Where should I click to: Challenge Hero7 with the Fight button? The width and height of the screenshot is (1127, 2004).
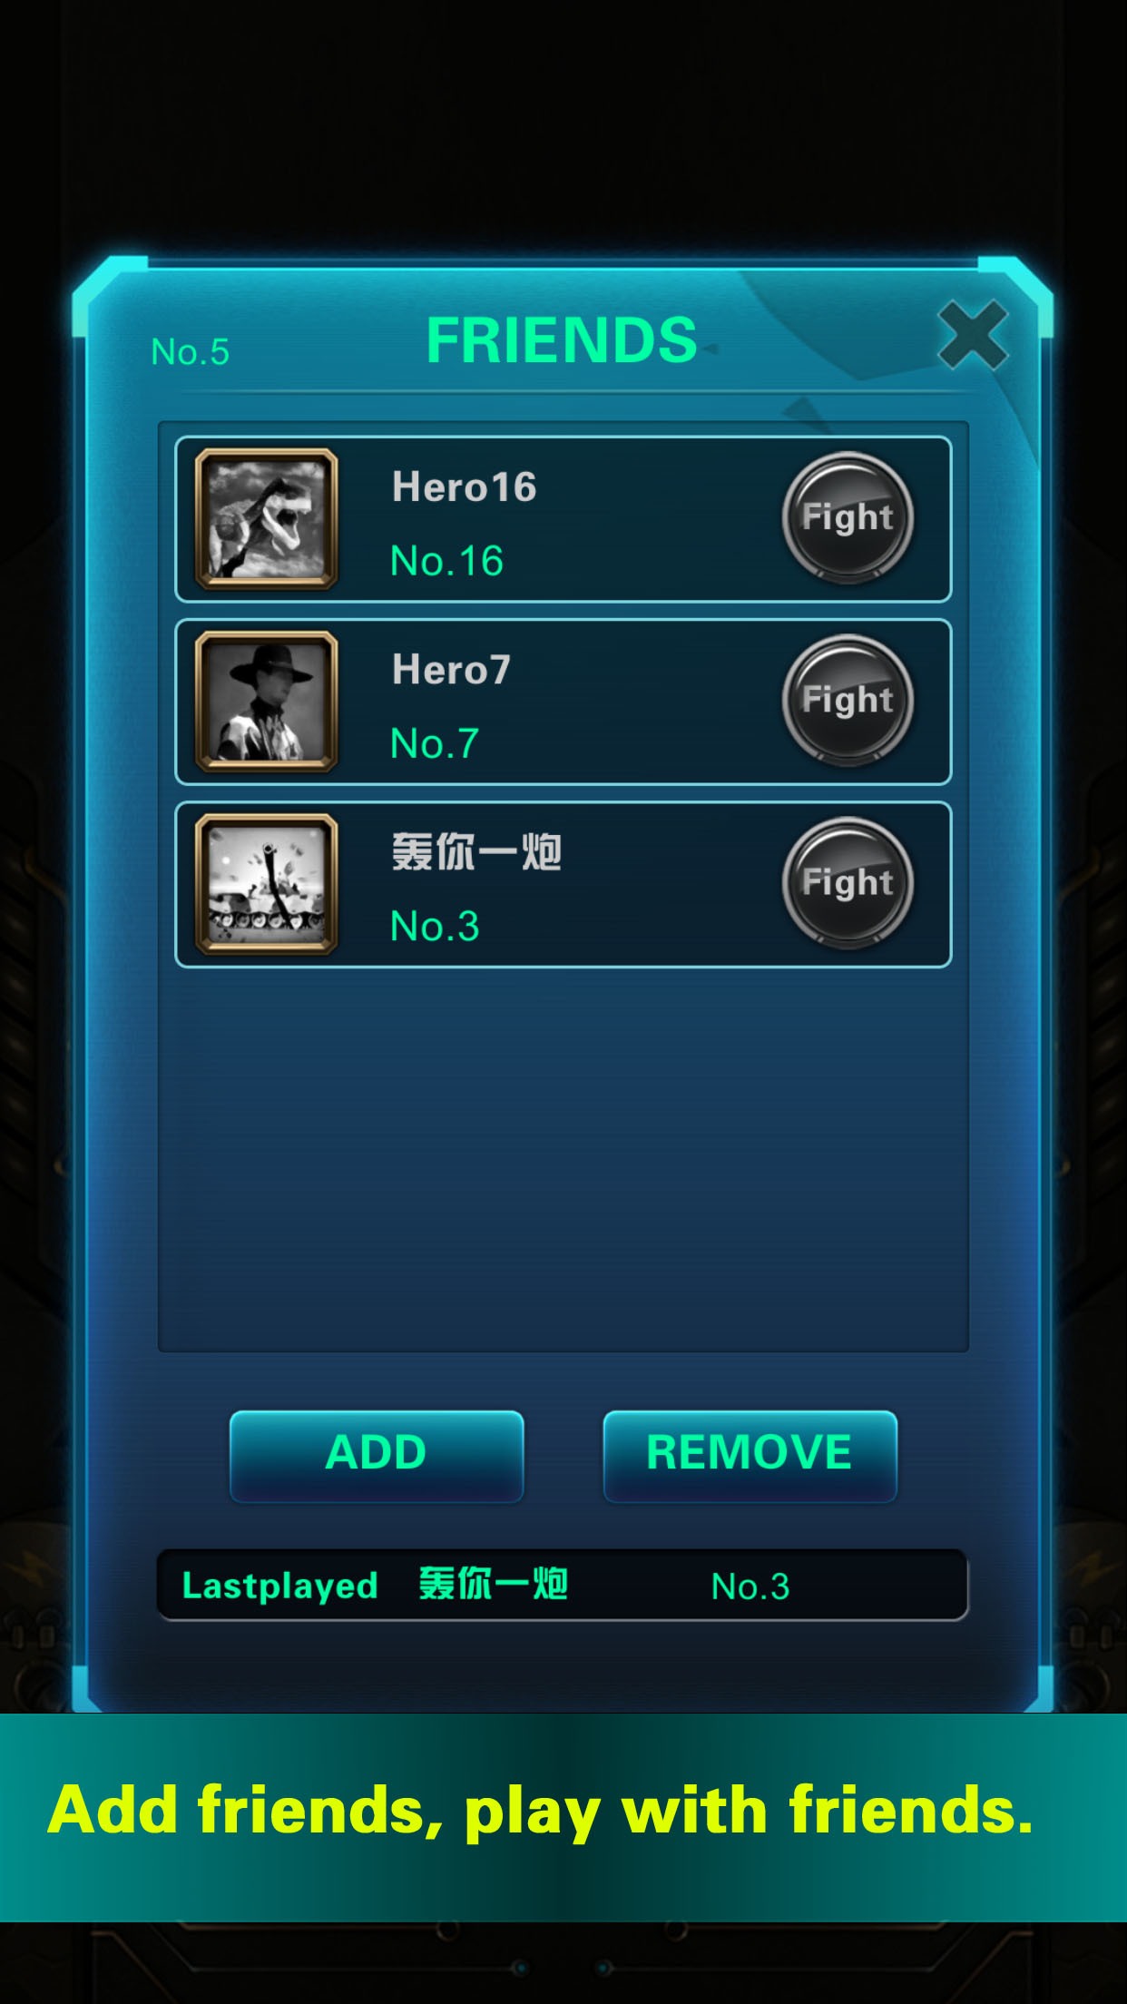848,701
